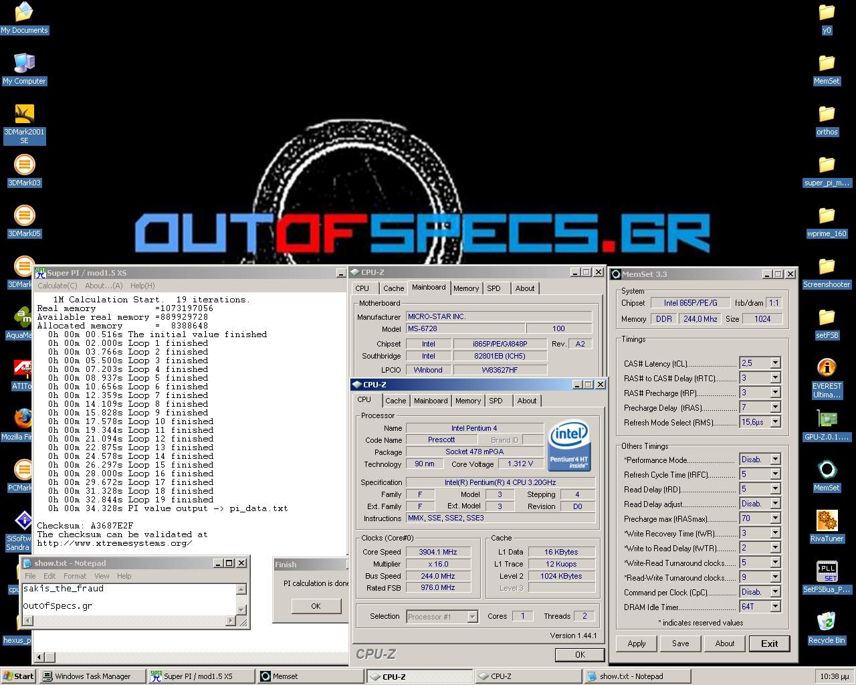Launch the SiSoftware Sandra desktop shortcut
Viewport: 856px width, 685px height.
pyautogui.click(x=17, y=530)
